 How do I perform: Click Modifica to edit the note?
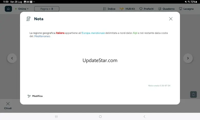pos(35,96)
